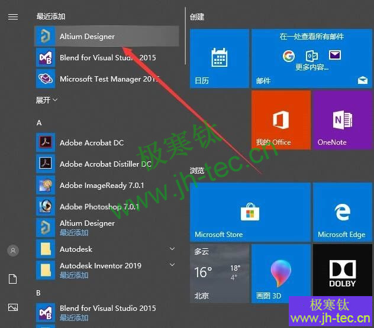Screen dimensions: 374x328
Task: Click the Outlook icon in mail tile
Action: point(312,56)
